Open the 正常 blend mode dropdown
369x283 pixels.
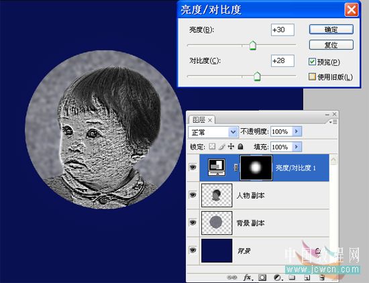(233, 132)
